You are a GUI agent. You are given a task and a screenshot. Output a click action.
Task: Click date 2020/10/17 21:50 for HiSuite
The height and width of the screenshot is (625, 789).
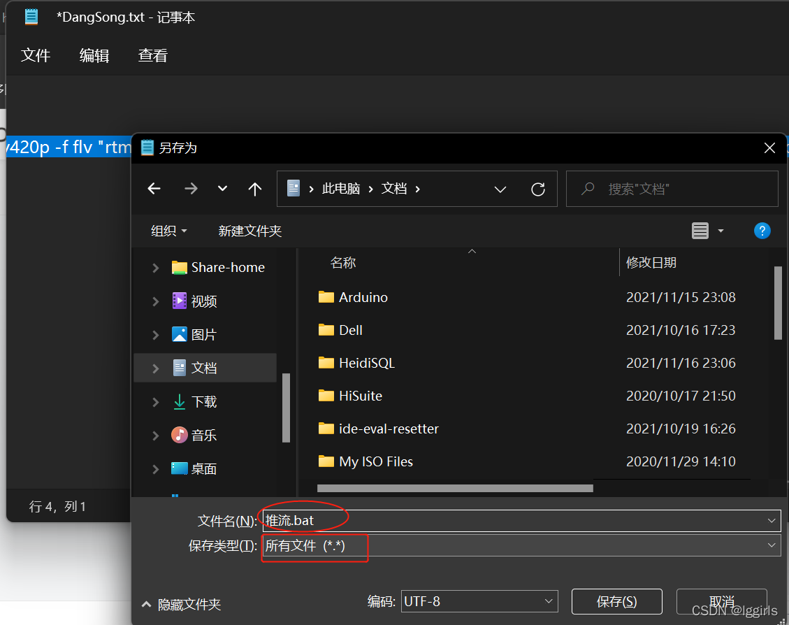click(x=680, y=396)
